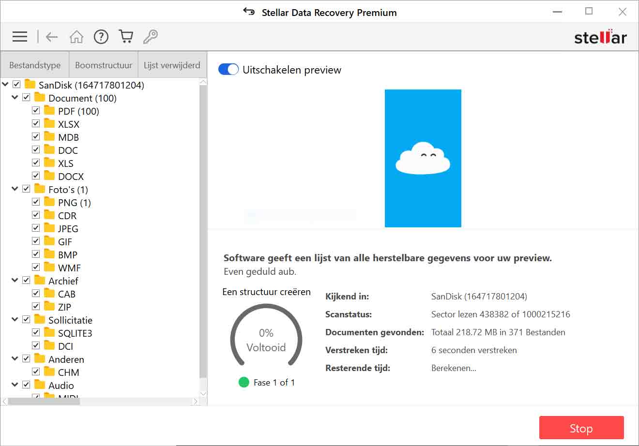Click the green Fase 1 of 1 indicator
Image resolution: width=639 pixels, height=446 pixels.
coord(243,382)
